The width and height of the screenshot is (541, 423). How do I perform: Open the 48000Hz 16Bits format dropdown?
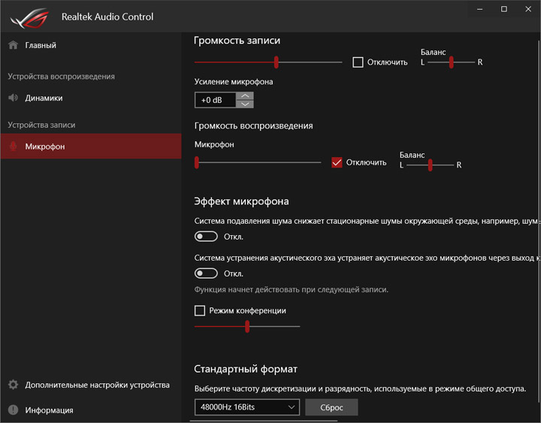(246, 407)
